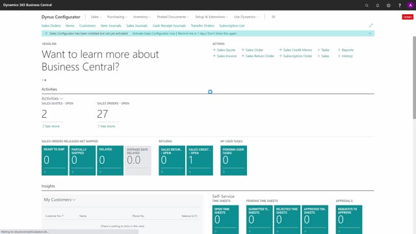Open the settings gear icon
Viewport: 416px width, 234px height.
pyautogui.click(x=389, y=5)
